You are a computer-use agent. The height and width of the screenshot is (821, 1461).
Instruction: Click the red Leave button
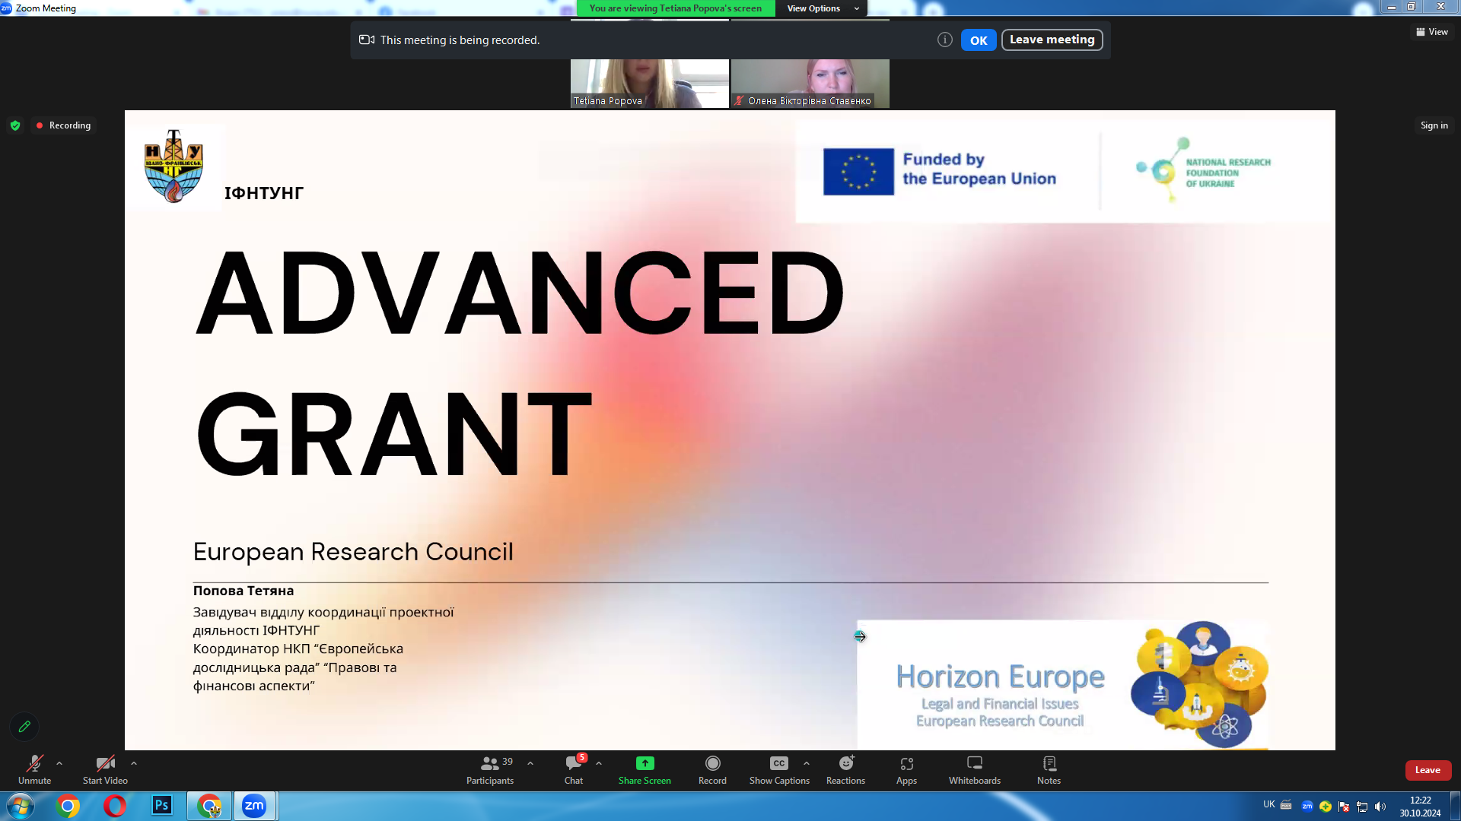tap(1428, 770)
